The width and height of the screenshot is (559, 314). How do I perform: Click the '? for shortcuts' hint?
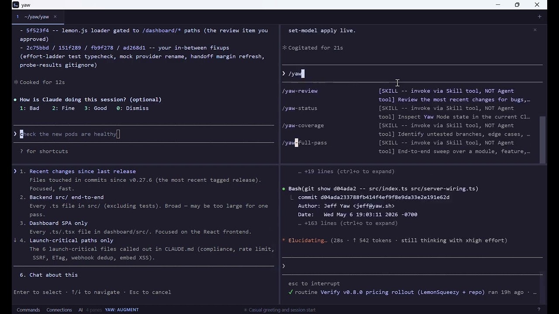point(44,151)
